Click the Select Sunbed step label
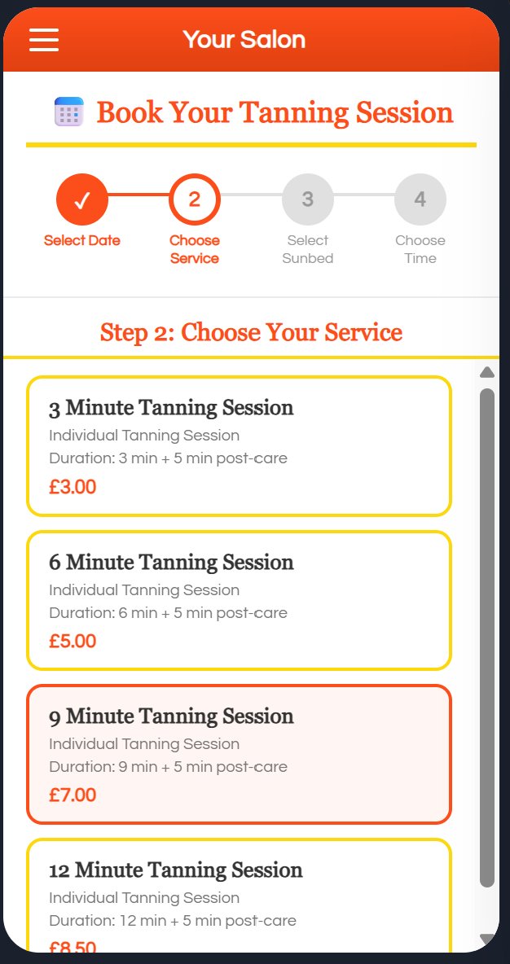 click(307, 249)
